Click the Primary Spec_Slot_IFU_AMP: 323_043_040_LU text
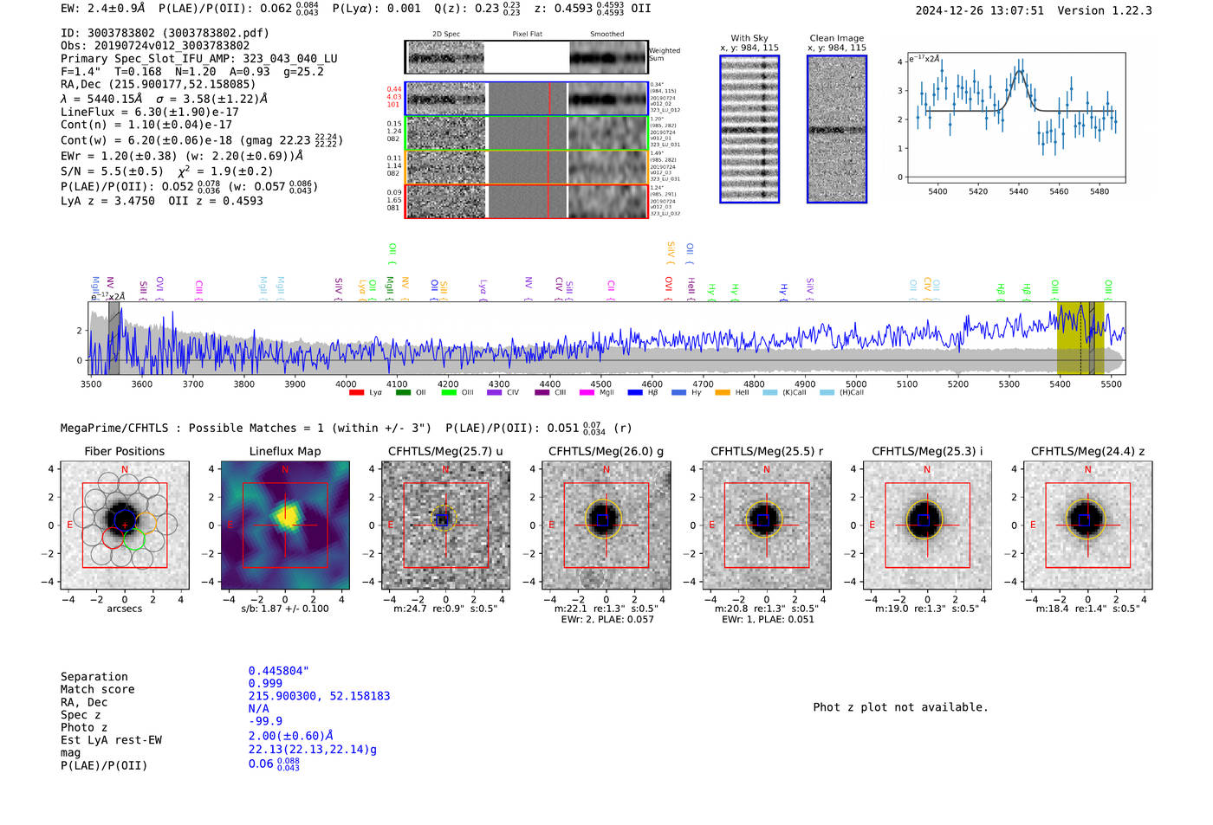 pos(199,59)
